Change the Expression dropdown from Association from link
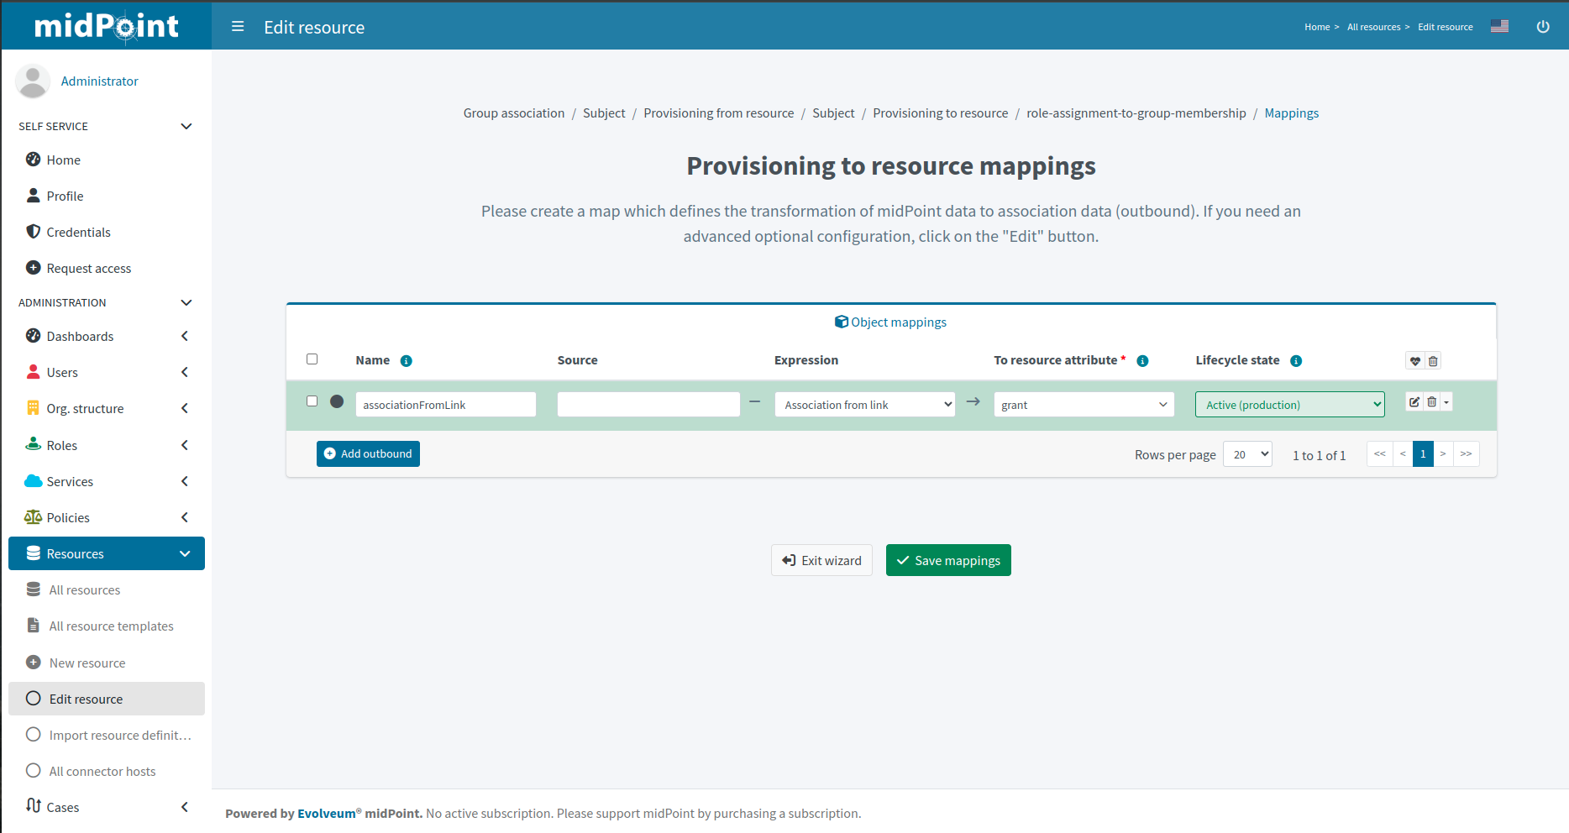 [864, 404]
